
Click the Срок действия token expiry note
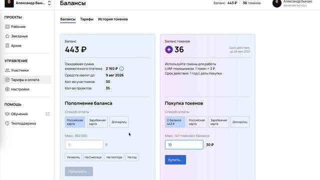(x=240, y=49)
